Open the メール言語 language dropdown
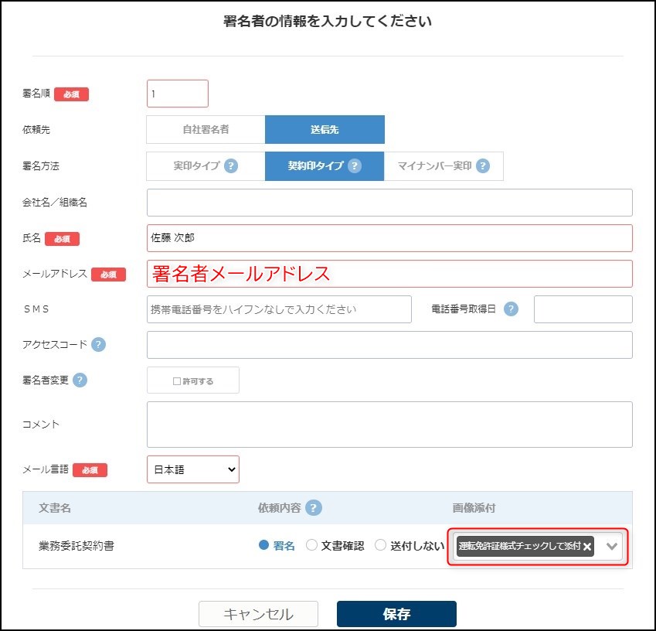Screen dimensions: 656x631 pos(192,469)
